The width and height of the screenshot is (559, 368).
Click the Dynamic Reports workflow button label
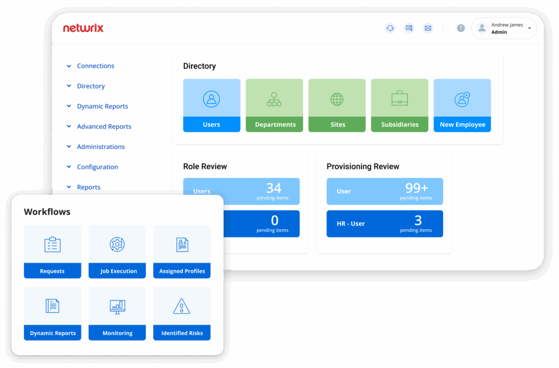coord(52,333)
